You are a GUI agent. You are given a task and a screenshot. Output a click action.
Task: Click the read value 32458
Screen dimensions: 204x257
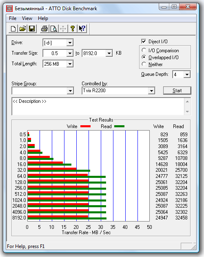[x=181, y=218]
